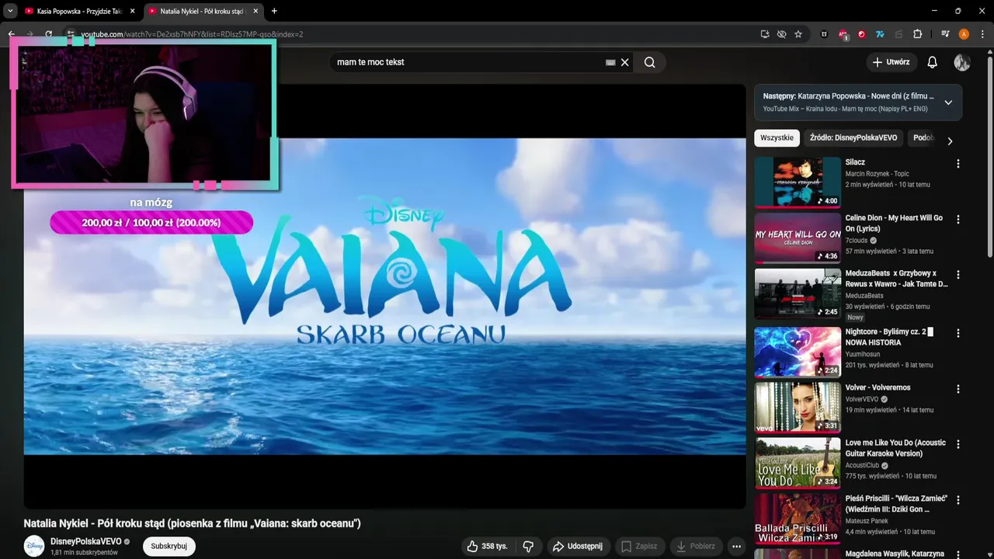Click the Vaiana video player area
Viewport: 994px width, 559px height.
(384, 297)
